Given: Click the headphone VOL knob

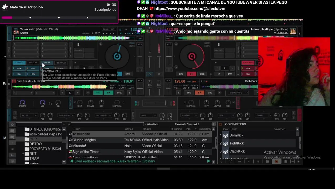Looking at the screenshot, I should point(42,102).
